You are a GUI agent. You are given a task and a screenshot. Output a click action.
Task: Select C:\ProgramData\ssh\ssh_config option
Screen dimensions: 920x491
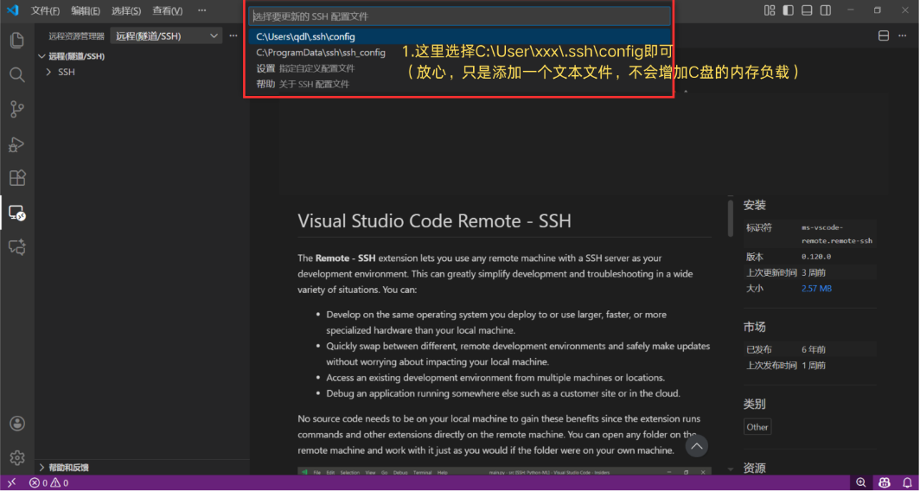459,52
